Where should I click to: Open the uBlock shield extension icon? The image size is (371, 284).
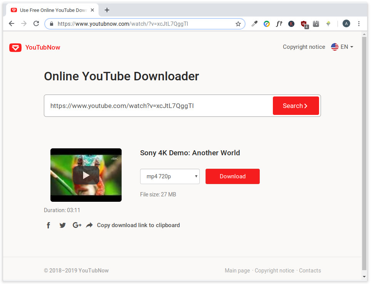(x=304, y=24)
